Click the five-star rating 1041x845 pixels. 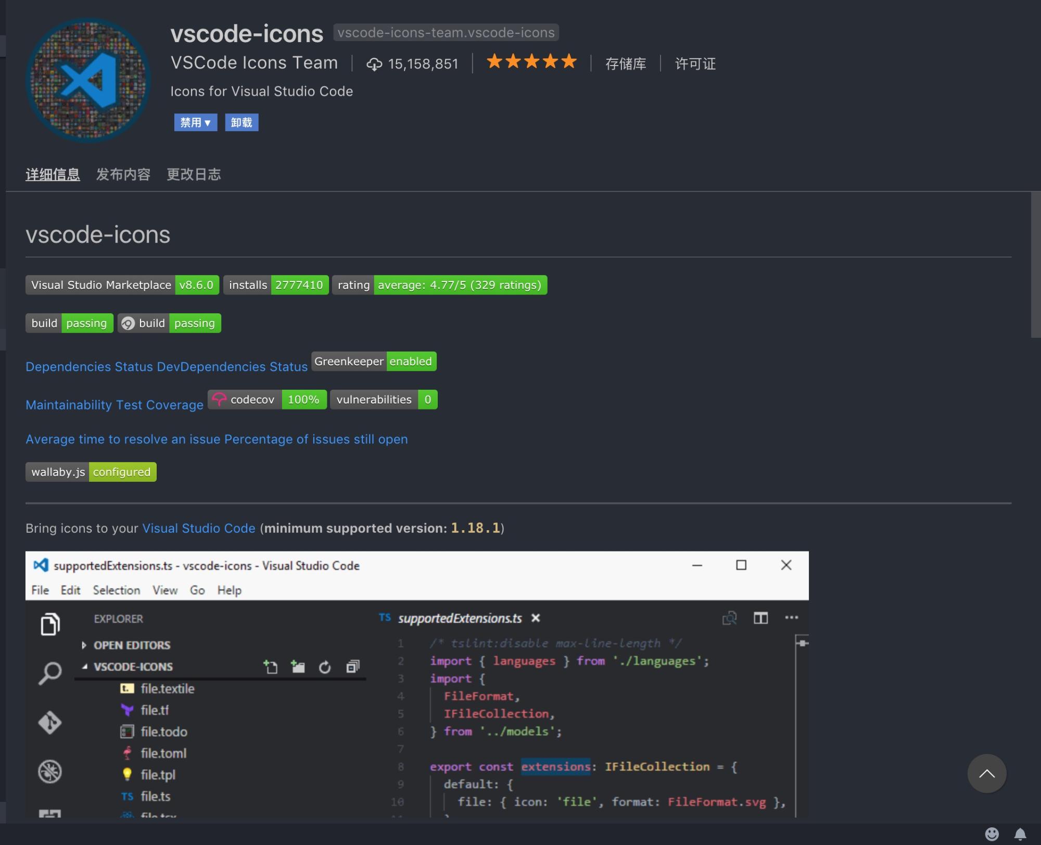pos(531,62)
